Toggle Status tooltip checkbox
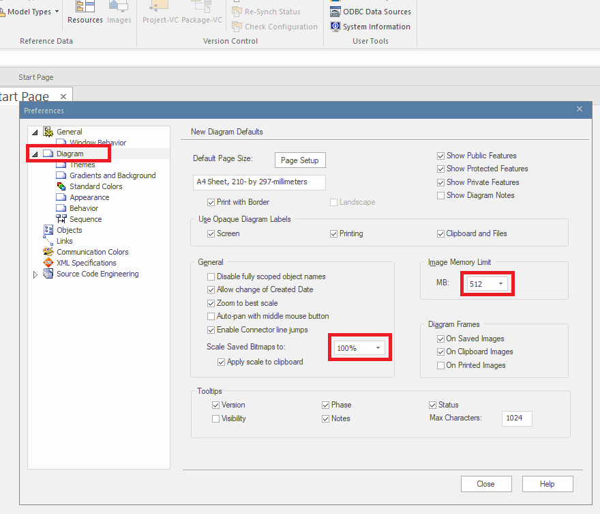Screen dimensions: 600x514 click(x=433, y=405)
